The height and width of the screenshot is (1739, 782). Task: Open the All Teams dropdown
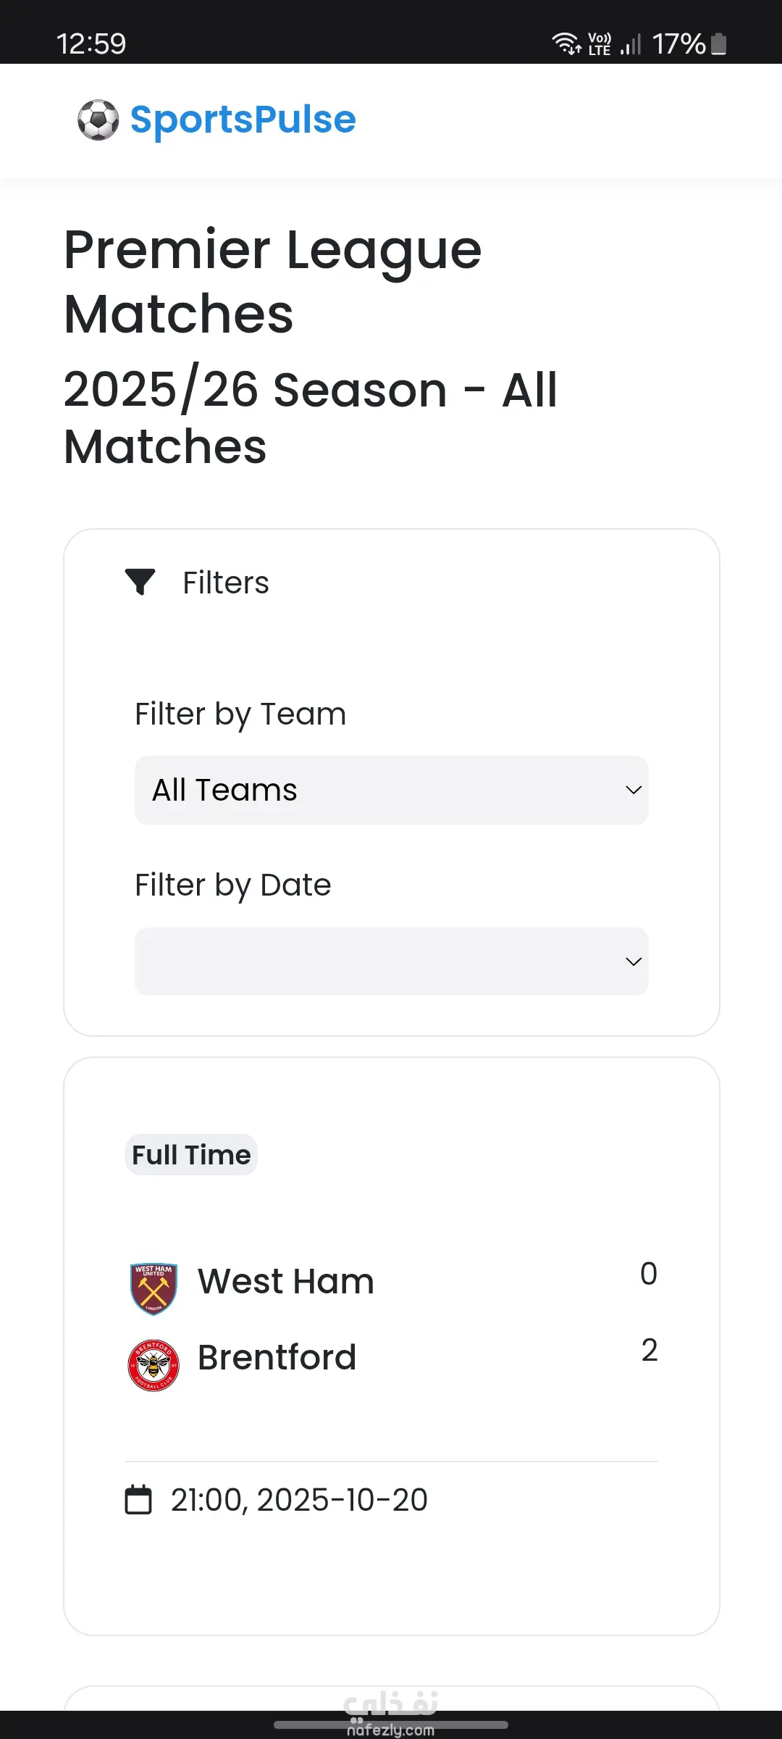coord(391,790)
